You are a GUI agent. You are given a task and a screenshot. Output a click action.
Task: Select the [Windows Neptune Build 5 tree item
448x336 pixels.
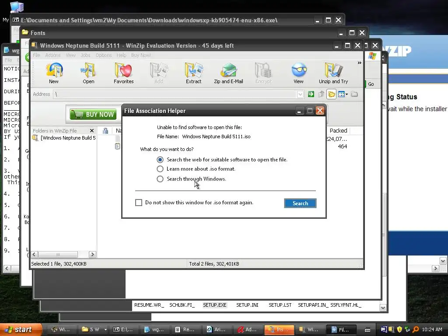(x=68, y=138)
